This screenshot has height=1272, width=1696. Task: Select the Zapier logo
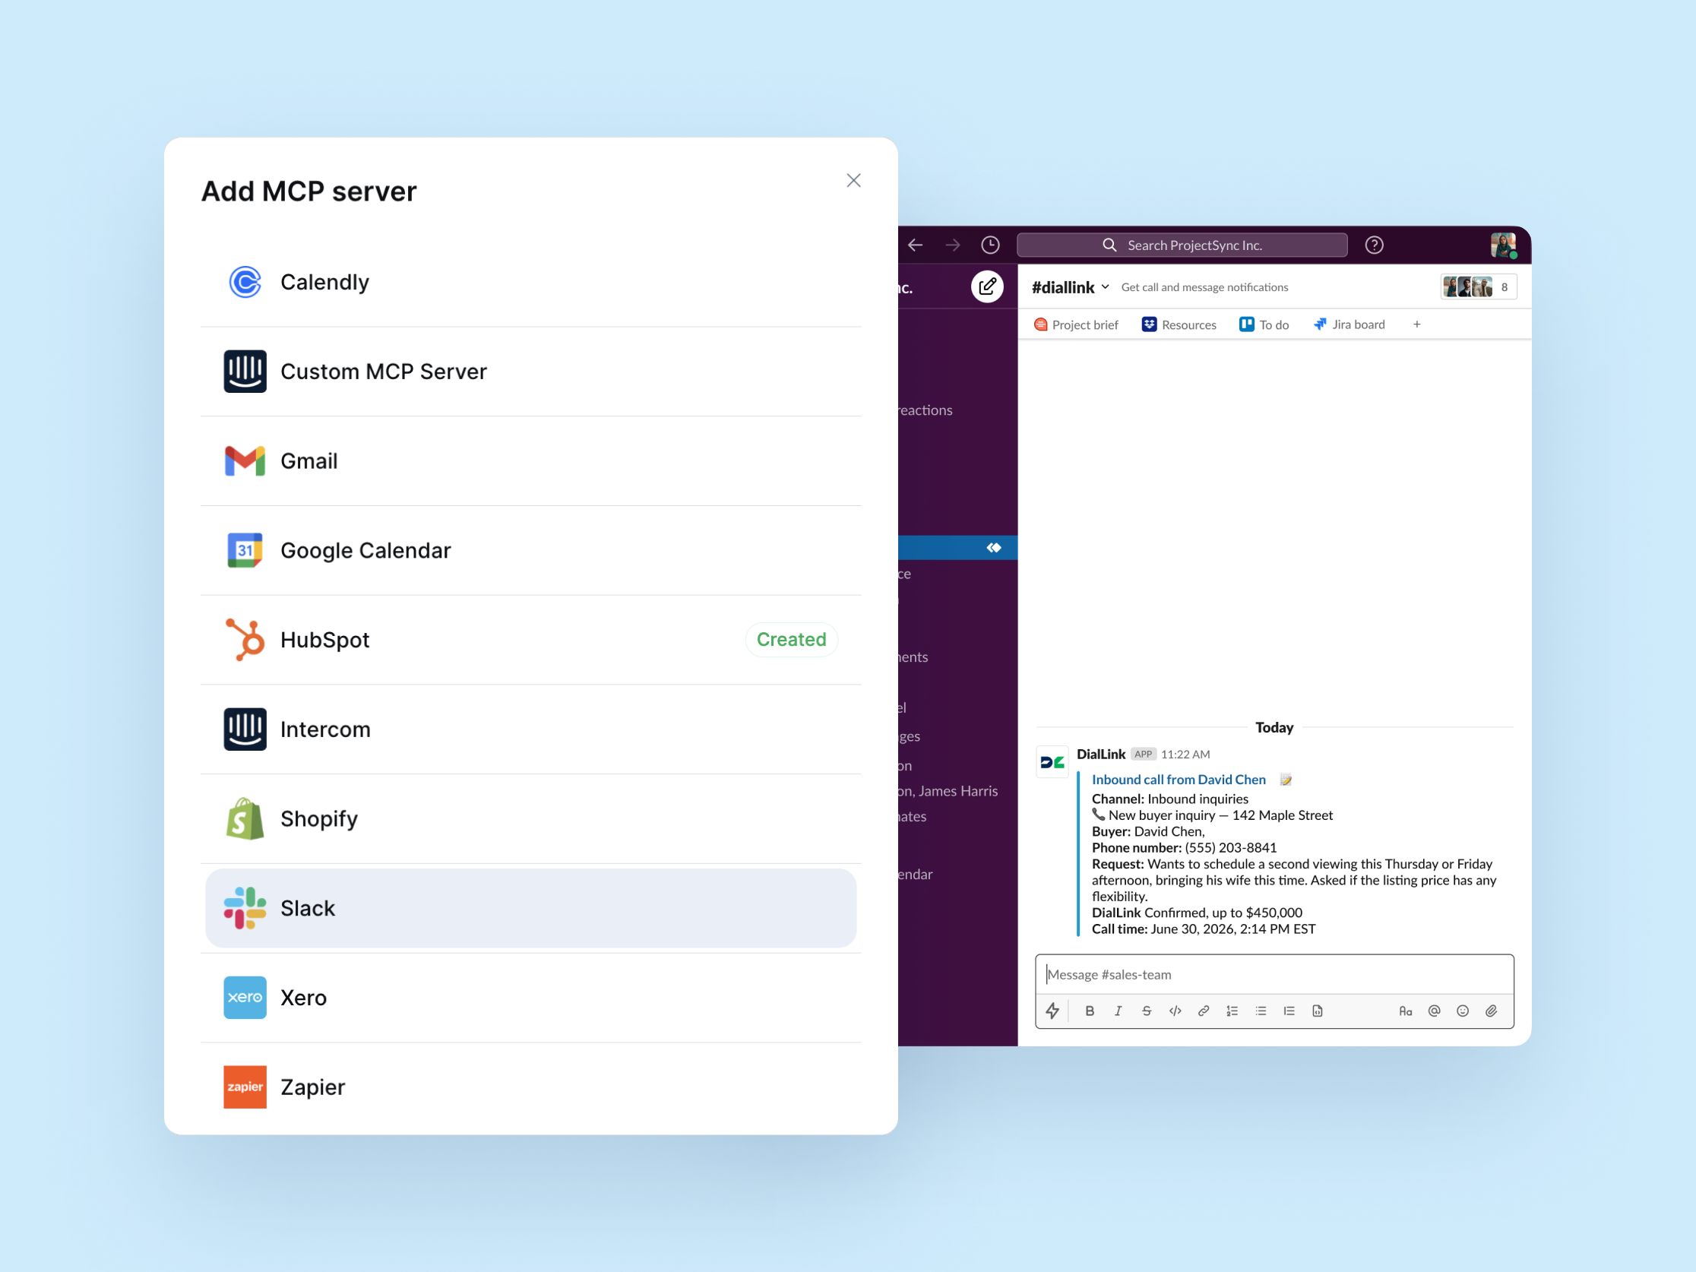point(245,1087)
